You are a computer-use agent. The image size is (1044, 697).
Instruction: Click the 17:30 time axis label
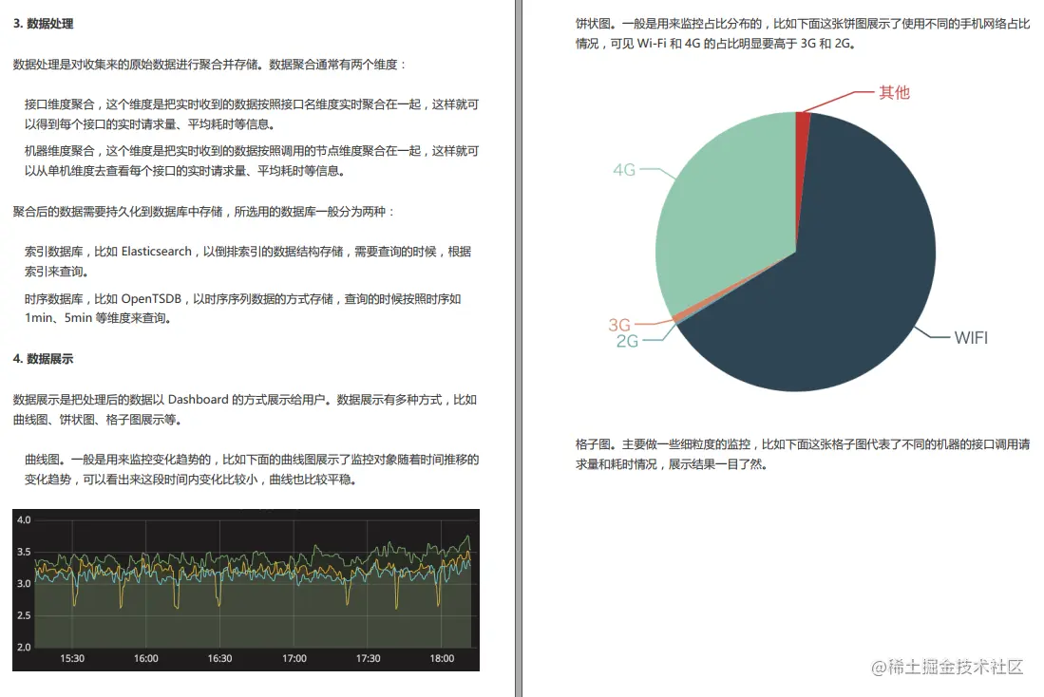[x=368, y=658]
